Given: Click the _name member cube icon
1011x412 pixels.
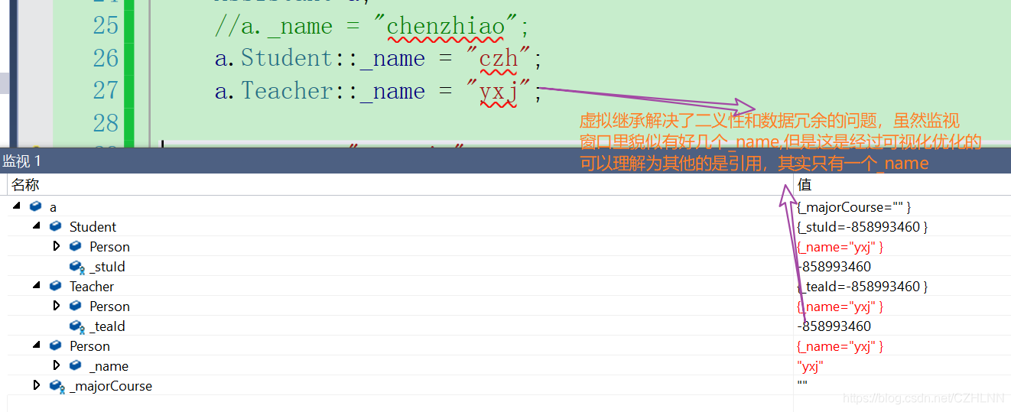Looking at the screenshot, I should [x=75, y=365].
